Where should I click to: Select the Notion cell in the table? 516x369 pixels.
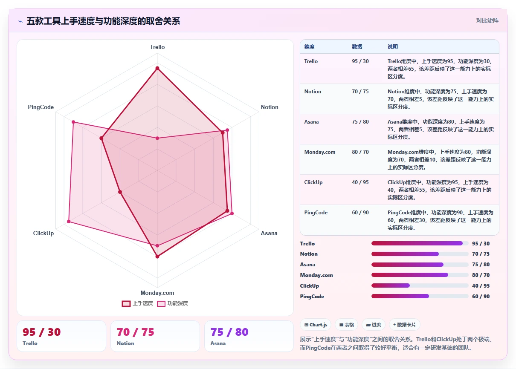(313, 92)
